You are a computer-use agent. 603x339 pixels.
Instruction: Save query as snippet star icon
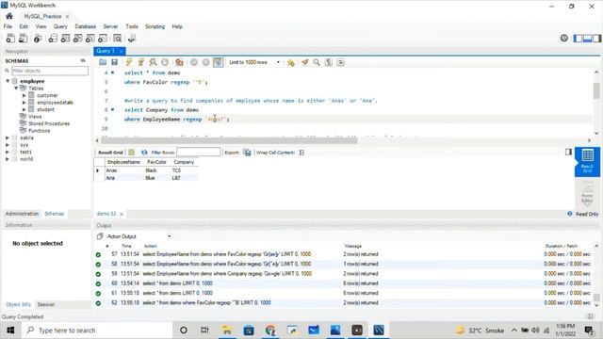291,62
